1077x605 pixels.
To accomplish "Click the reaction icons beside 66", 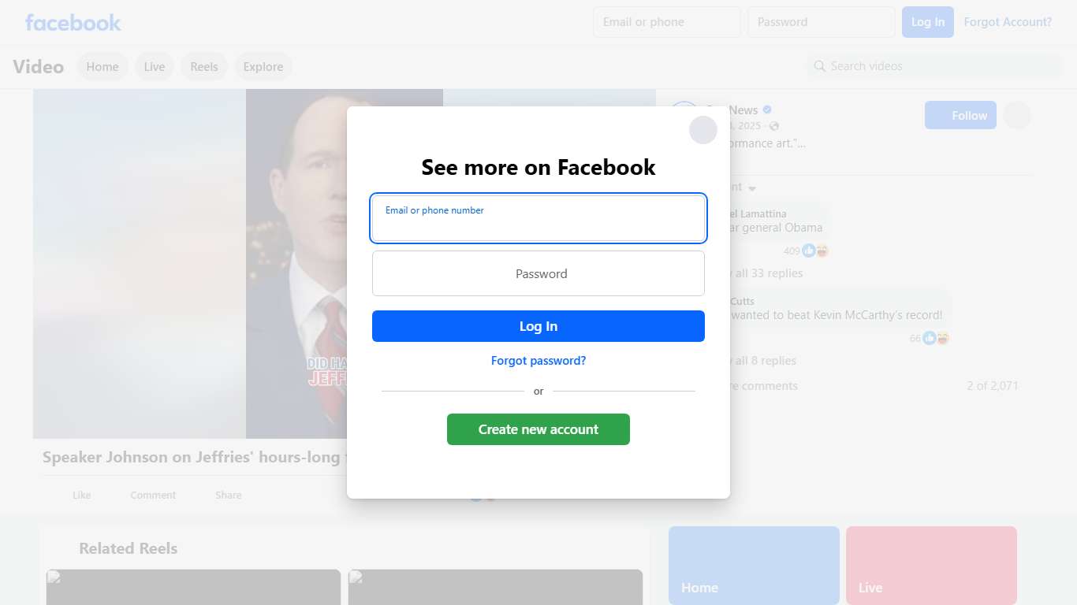I will [x=936, y=338].
